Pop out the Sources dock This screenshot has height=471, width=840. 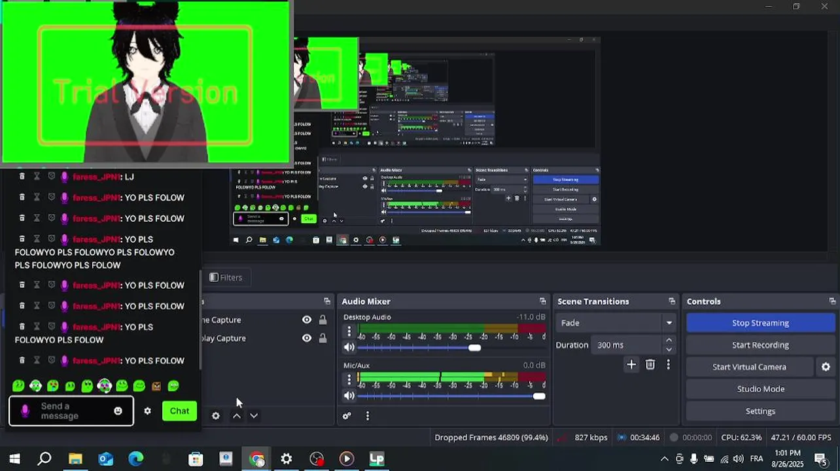[x=327, y=301]
